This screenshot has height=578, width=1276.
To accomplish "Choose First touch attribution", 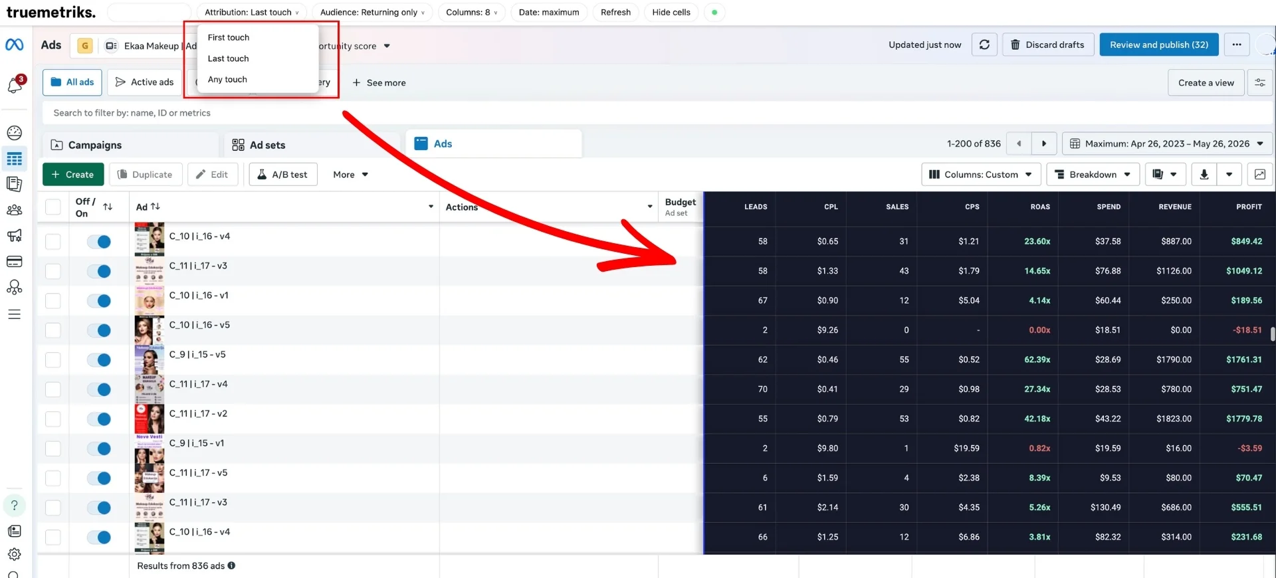I will pos(229,37).
